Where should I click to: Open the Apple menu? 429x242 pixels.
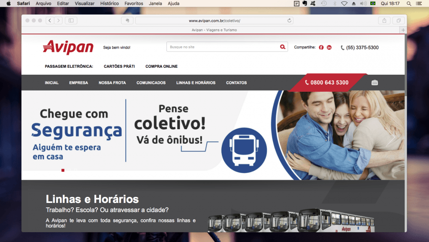click(8, 3)
